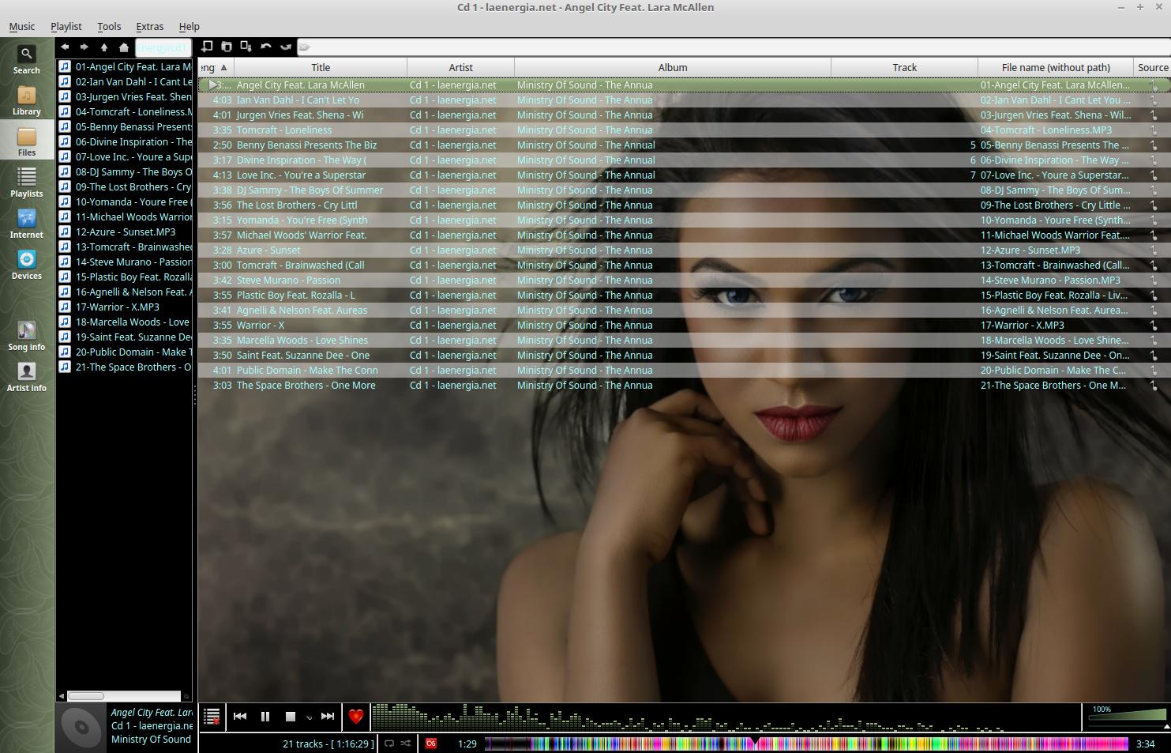
Task: Open the Extras menu
Action: [149, 26]
